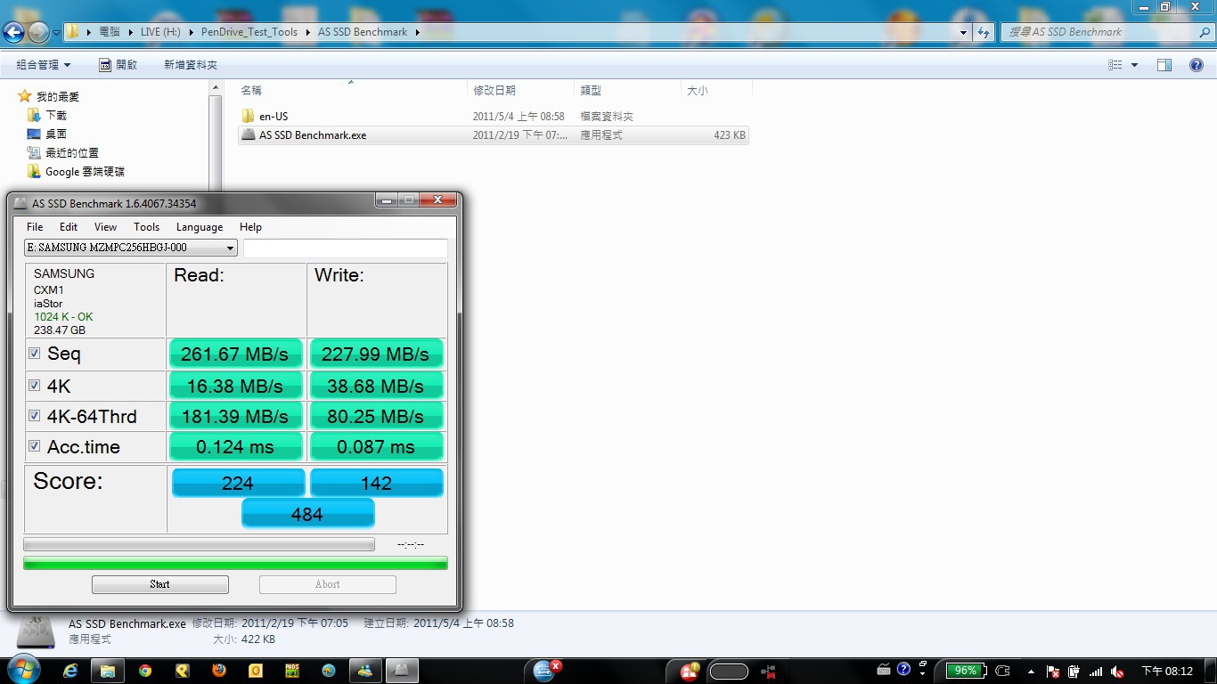1217x684 pixels.
Task: Click the blue help question mark in the taskbar
Action: 903,670
